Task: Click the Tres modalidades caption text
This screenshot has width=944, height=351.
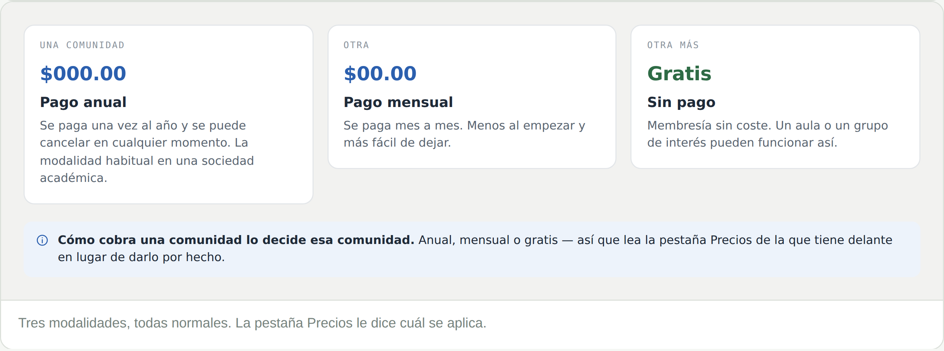Action: [x=252, y=323]
